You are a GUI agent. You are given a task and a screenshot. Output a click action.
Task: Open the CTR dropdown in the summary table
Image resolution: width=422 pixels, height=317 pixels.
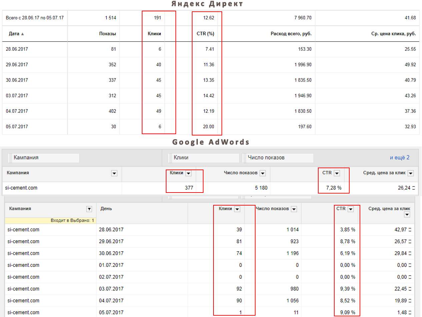coord(337,173)
